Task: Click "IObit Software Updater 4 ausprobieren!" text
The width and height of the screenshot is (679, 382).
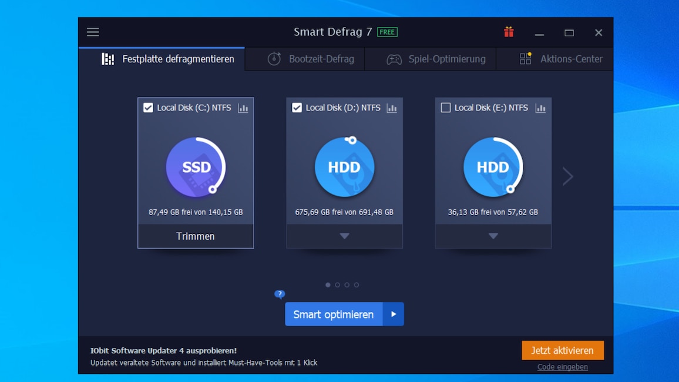Action: tap(164, 350)
